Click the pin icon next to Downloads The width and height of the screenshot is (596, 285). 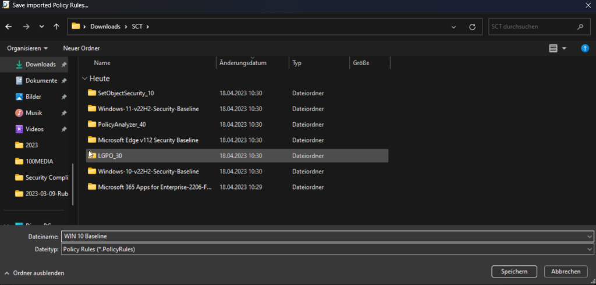coord(64,65)
